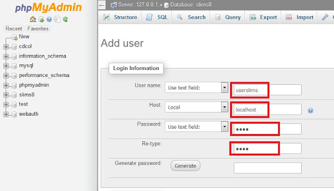Expand the webauth database node
Viewport: 334px width, 191px height.
tap(6, 114)
